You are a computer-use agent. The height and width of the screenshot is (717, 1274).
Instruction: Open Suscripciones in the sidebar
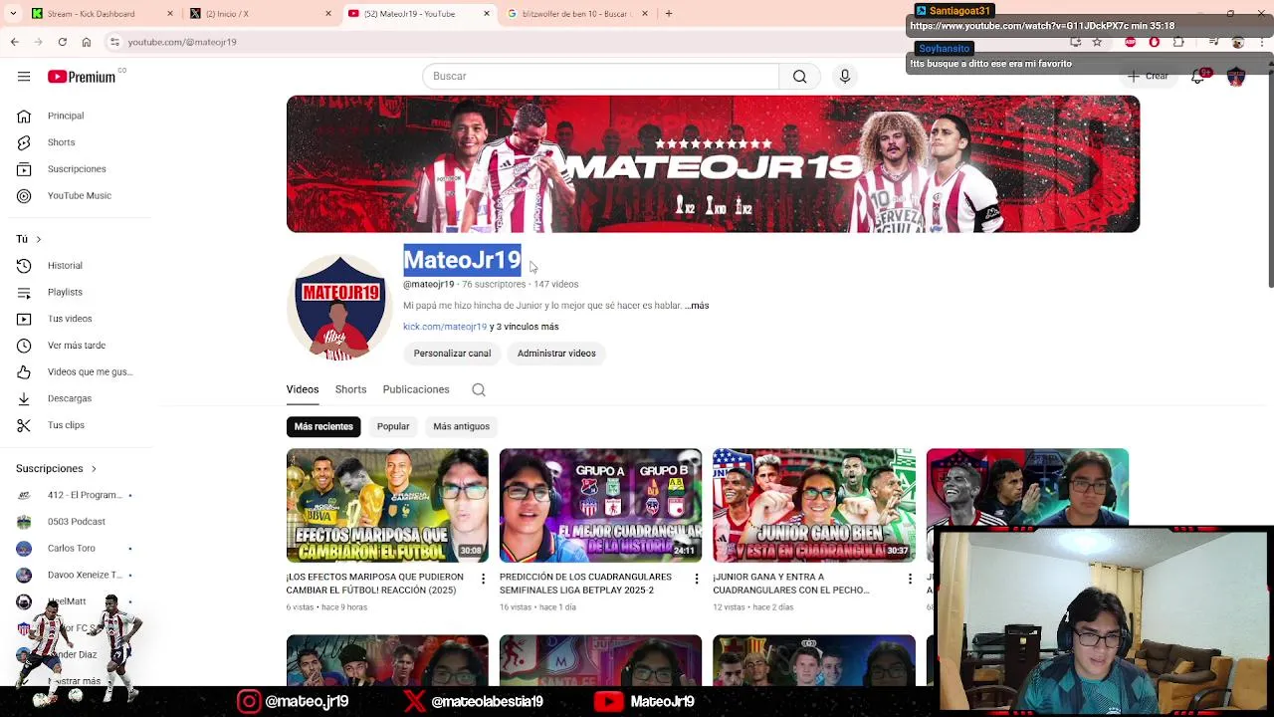[x=76, y=169]
